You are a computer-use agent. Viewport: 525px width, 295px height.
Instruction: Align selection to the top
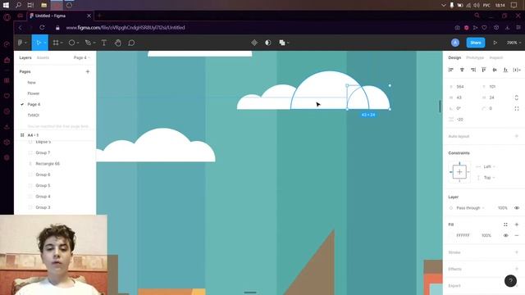pyautogui.click(x=484, y=70)
